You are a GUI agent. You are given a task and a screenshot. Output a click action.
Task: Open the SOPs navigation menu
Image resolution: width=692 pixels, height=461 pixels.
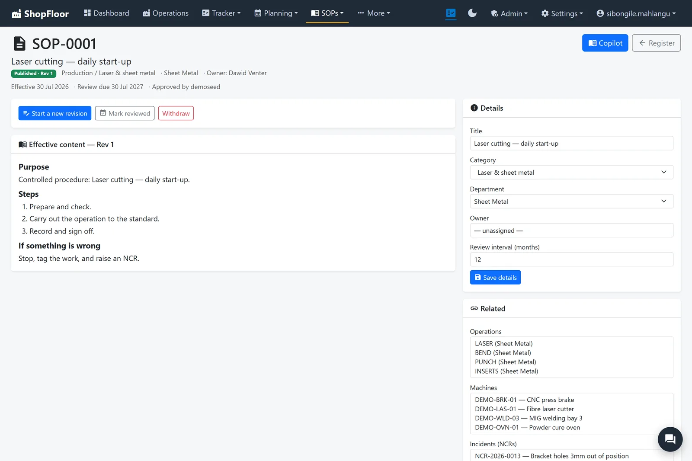327,13
